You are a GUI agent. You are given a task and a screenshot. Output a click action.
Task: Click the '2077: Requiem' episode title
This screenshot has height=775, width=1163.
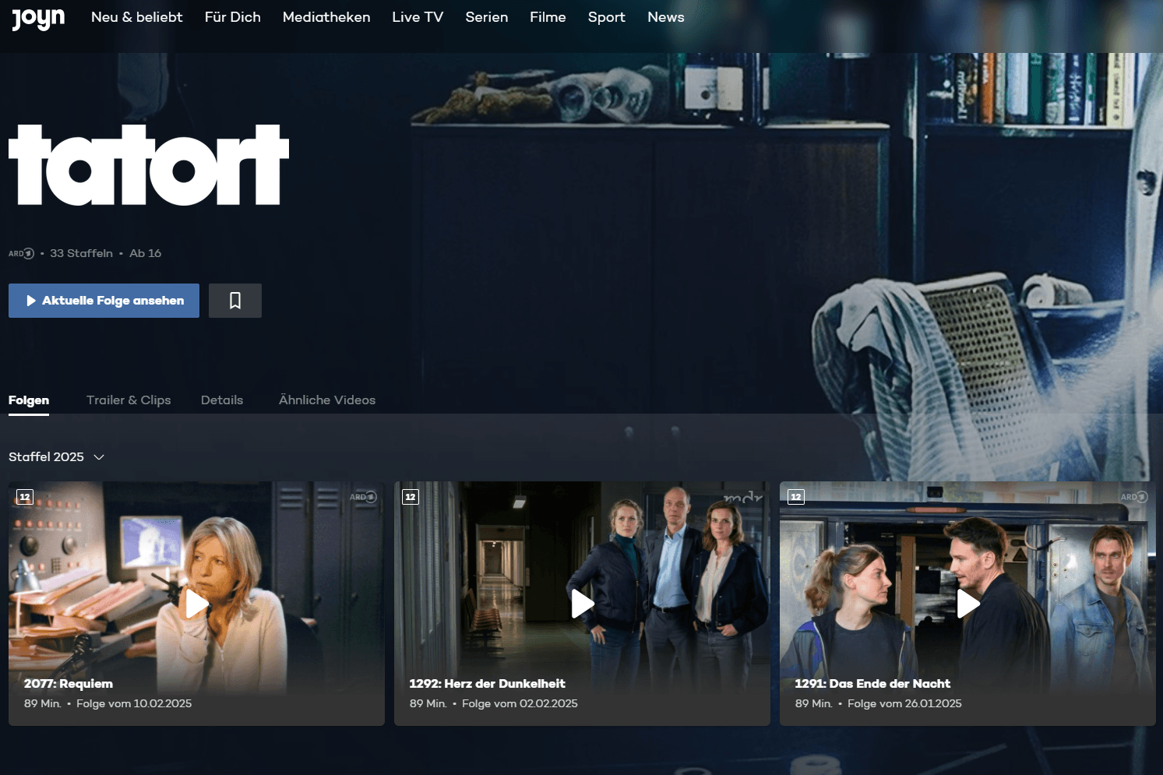pyautogui.click(x=69, y=684)
